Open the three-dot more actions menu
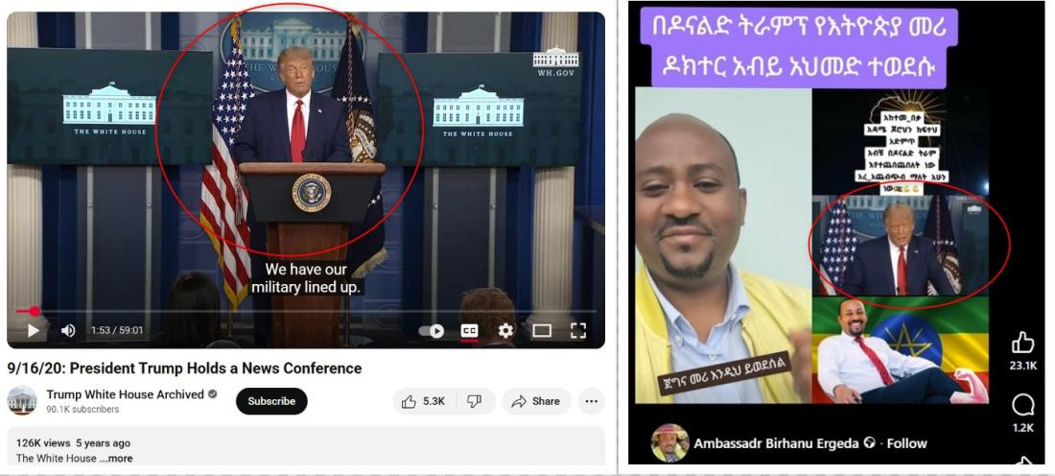The height and width of the screenshot is (476, 1055). click(x=592, y=401)
